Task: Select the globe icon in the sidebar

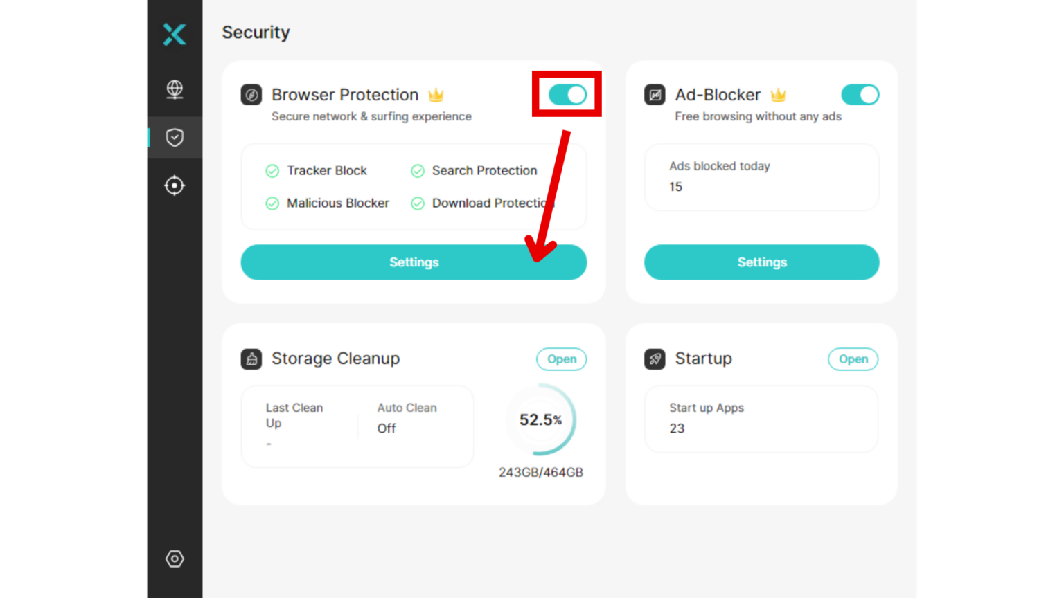Action: point(174,89)
